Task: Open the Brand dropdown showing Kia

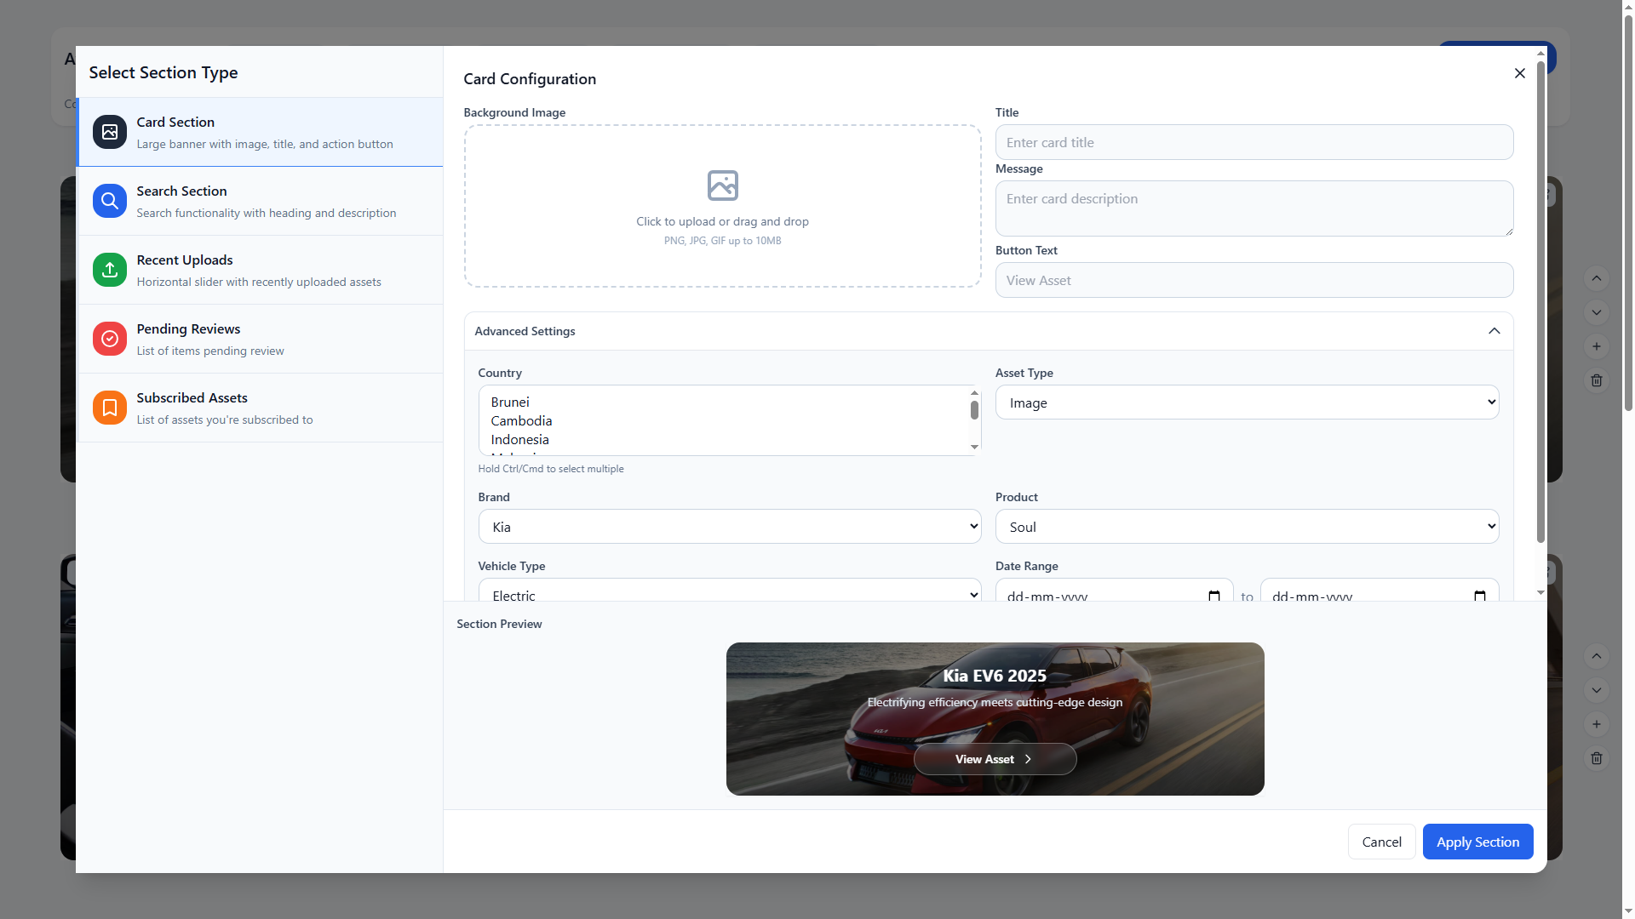Action: coord(730,527)
